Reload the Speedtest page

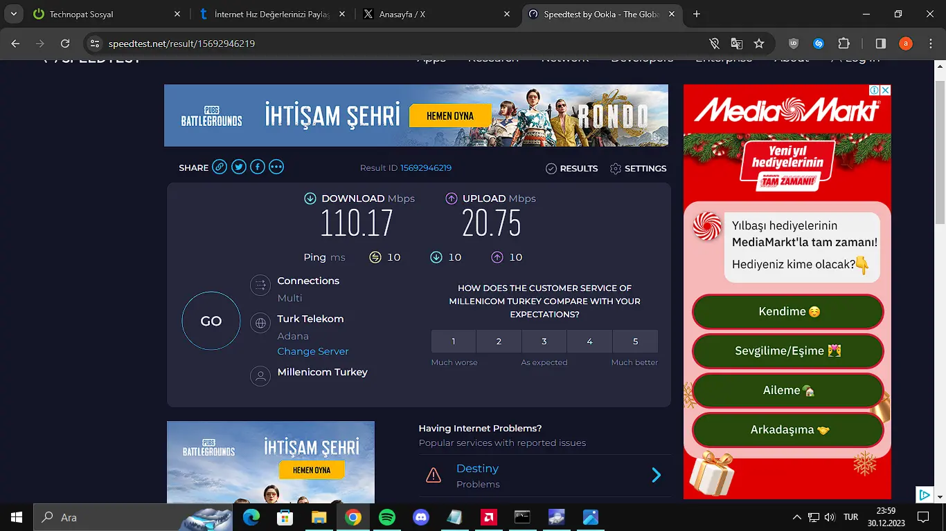65,44
